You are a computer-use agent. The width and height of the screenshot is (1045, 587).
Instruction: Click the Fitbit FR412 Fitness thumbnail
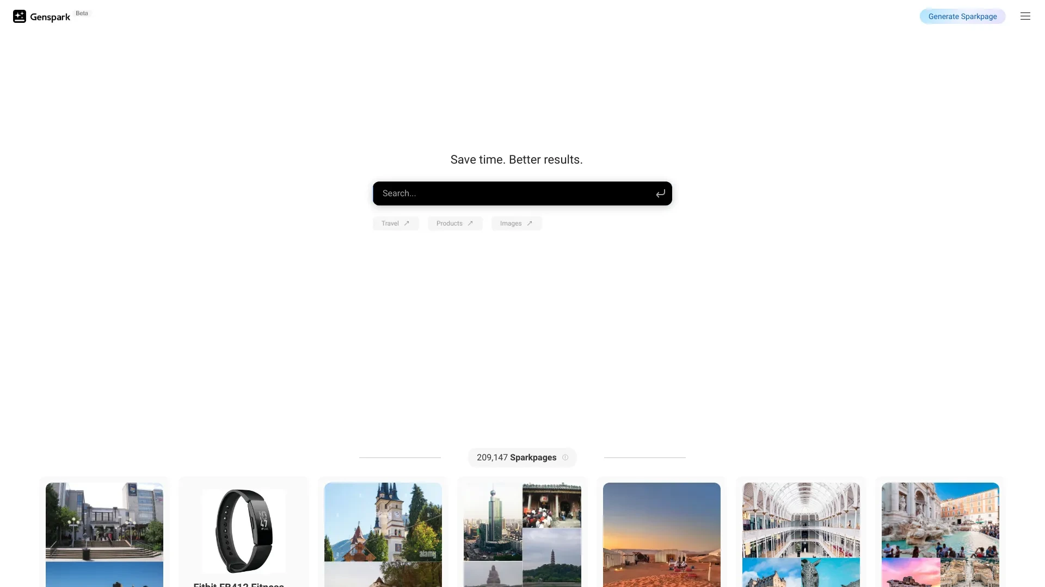243,534
